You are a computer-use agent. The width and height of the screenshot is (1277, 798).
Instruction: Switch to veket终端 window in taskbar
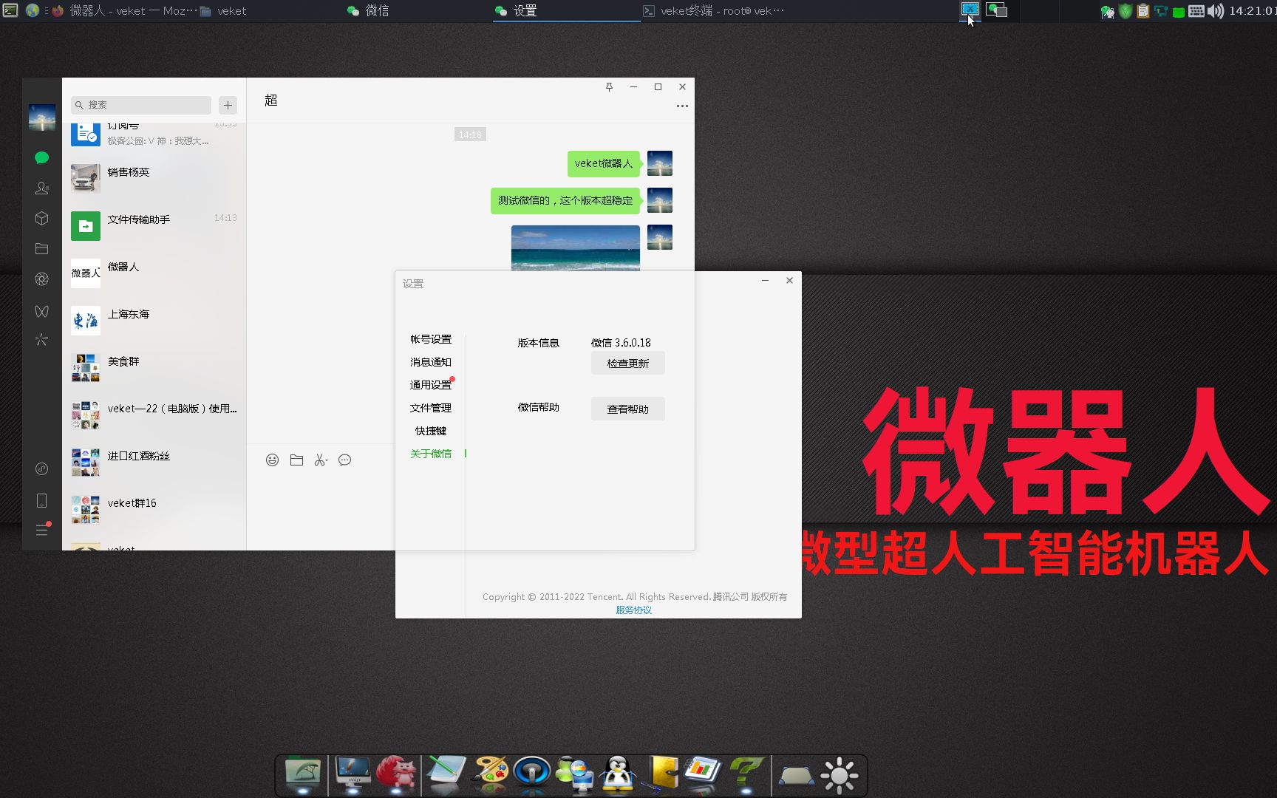click(713, 10)
